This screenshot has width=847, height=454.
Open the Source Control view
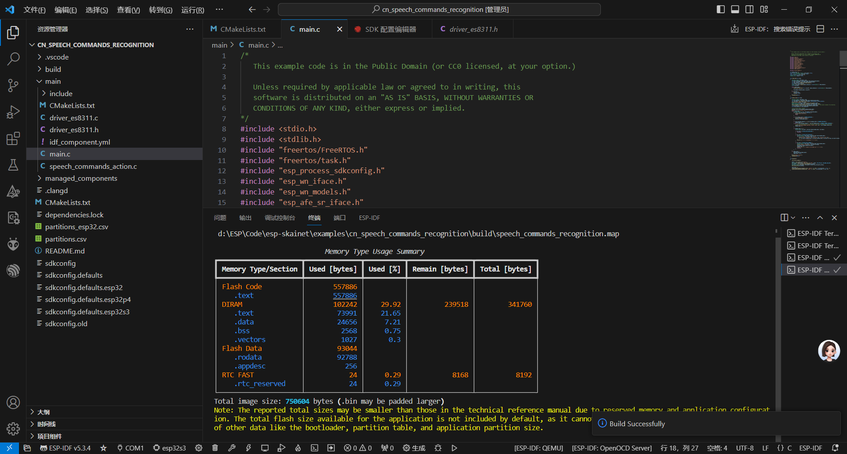(13, 86)
